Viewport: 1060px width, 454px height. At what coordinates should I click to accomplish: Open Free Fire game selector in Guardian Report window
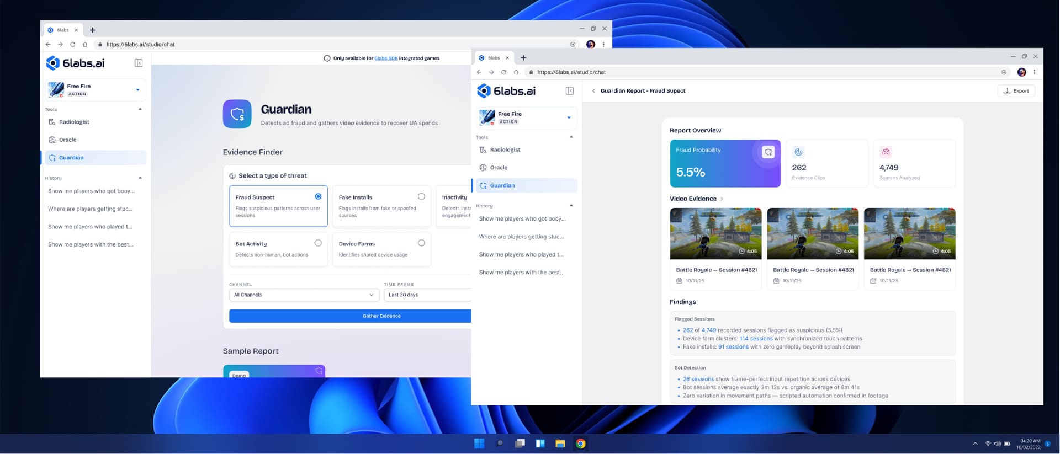pos(527,117)
